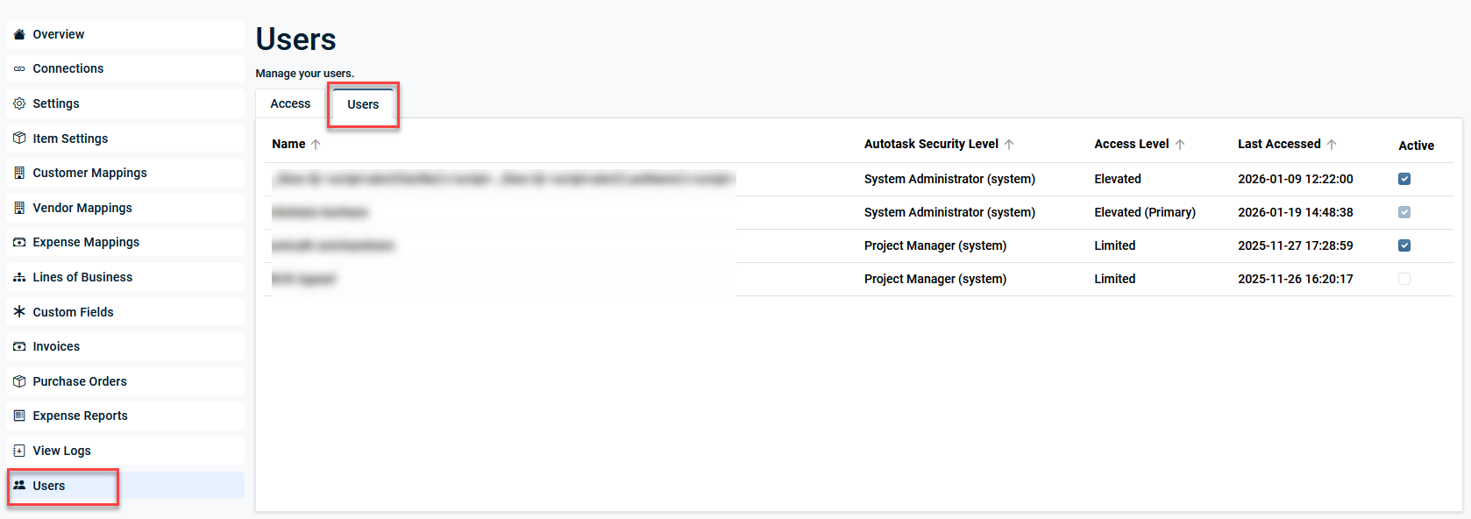Select the Users tab
This screenshot has width=1471, height=519.
(x=363, y=104)
